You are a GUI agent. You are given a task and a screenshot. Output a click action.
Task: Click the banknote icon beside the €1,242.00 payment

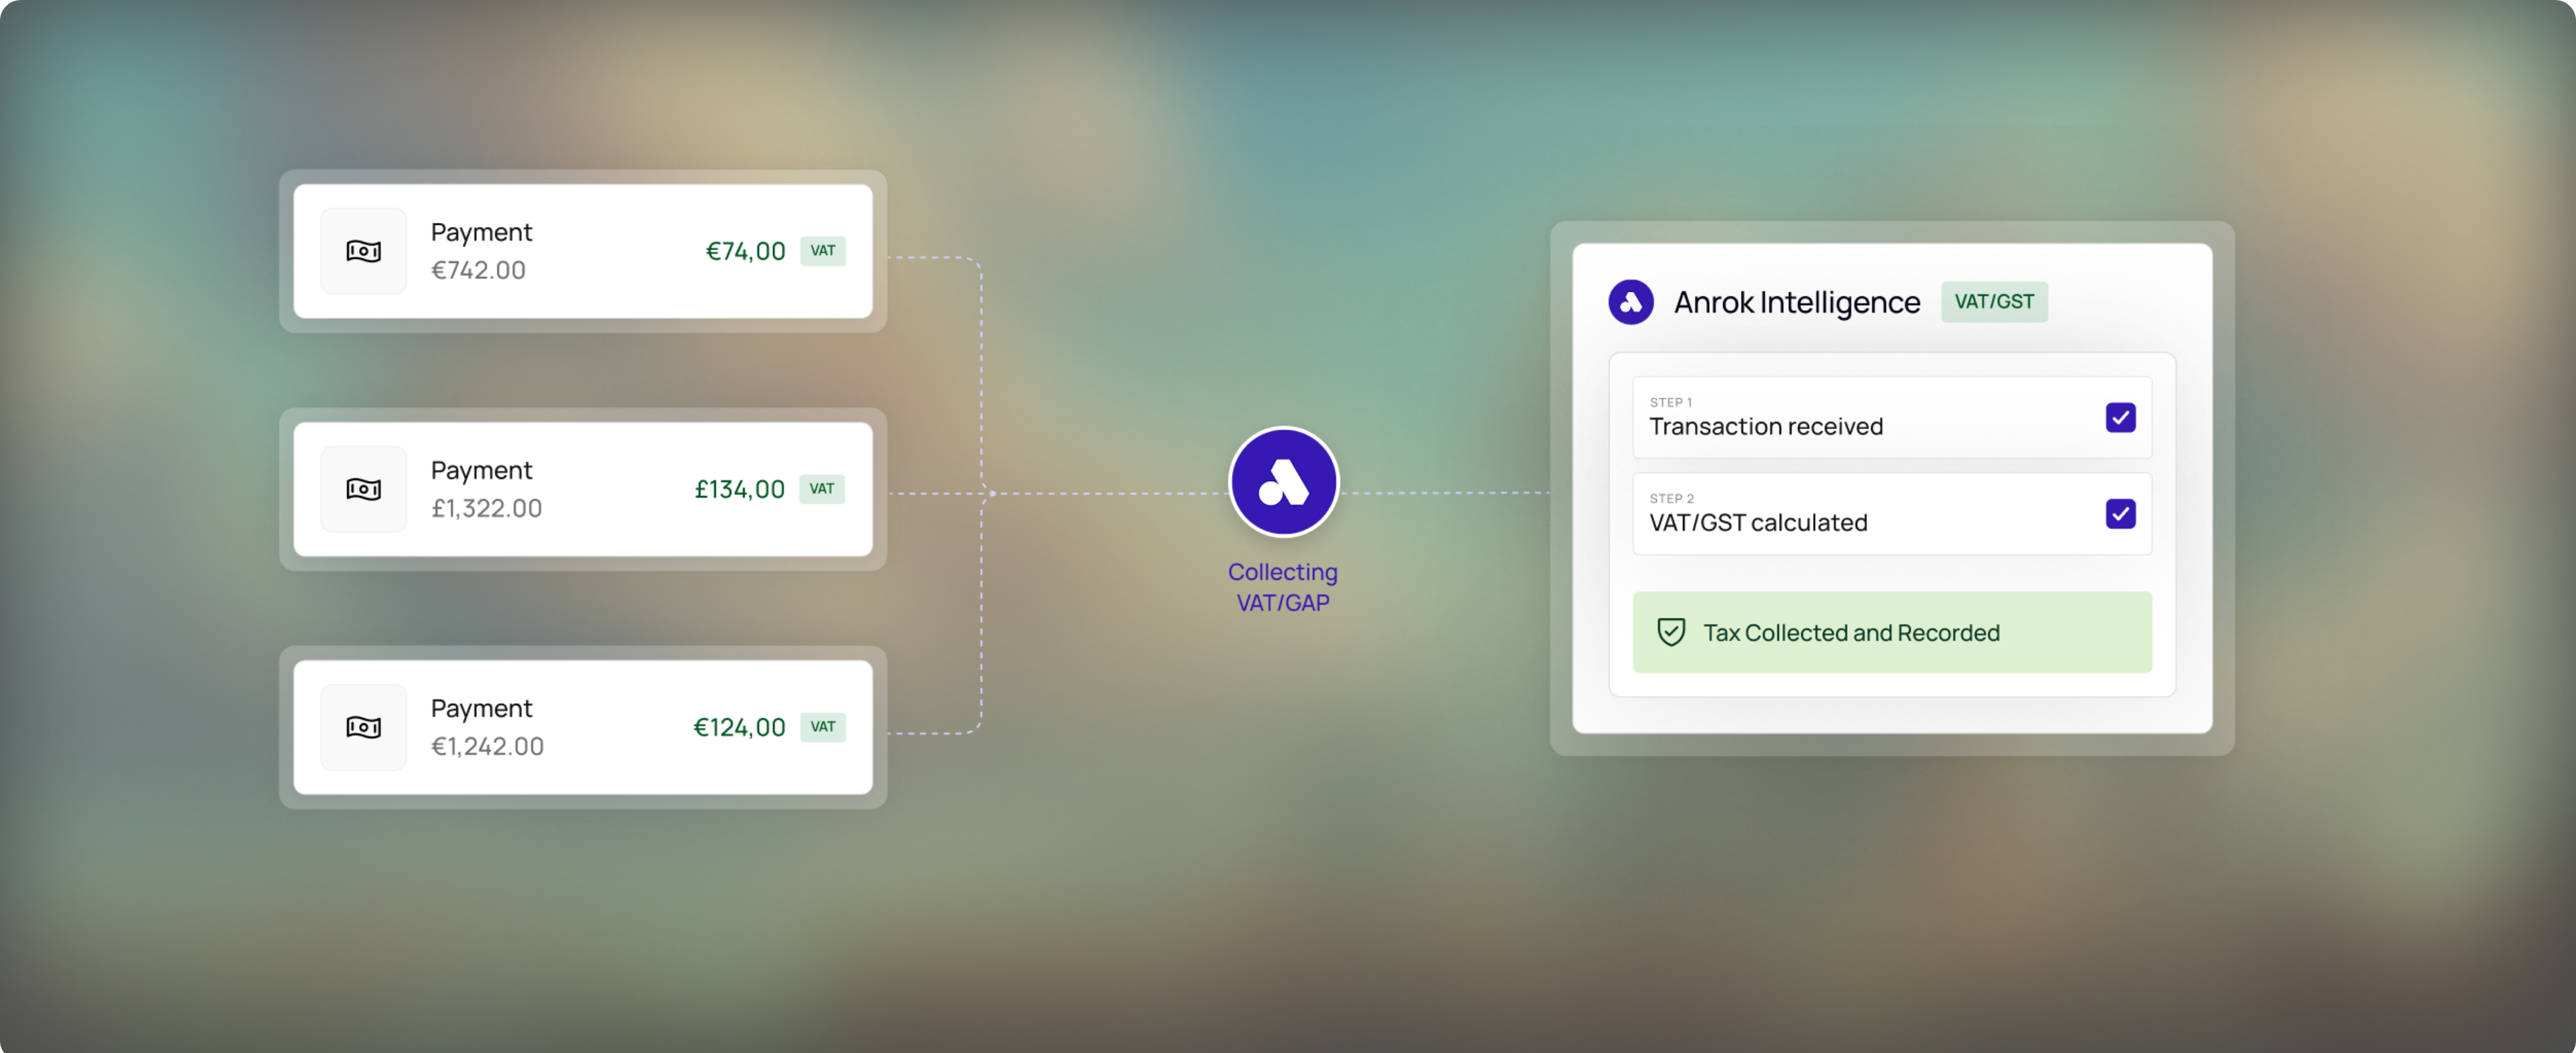(x=363, y=727)
